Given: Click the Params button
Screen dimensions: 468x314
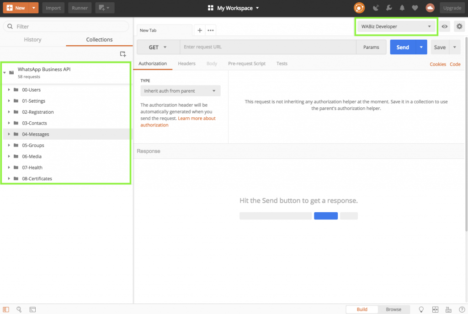Looking at the screenshot, I should tap(371, 47).
